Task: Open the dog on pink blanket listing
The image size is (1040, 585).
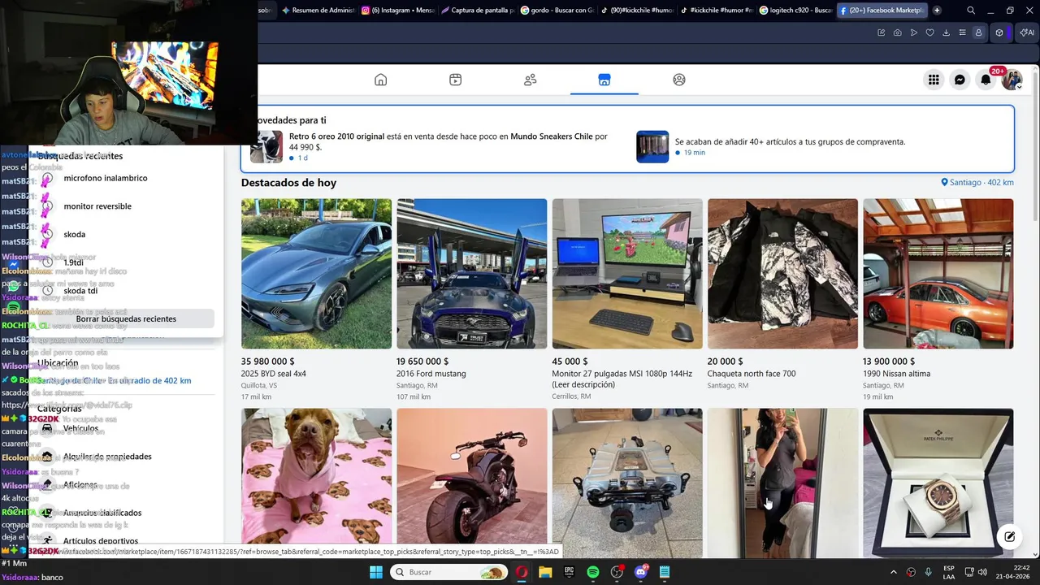Action: click(316, 483)
